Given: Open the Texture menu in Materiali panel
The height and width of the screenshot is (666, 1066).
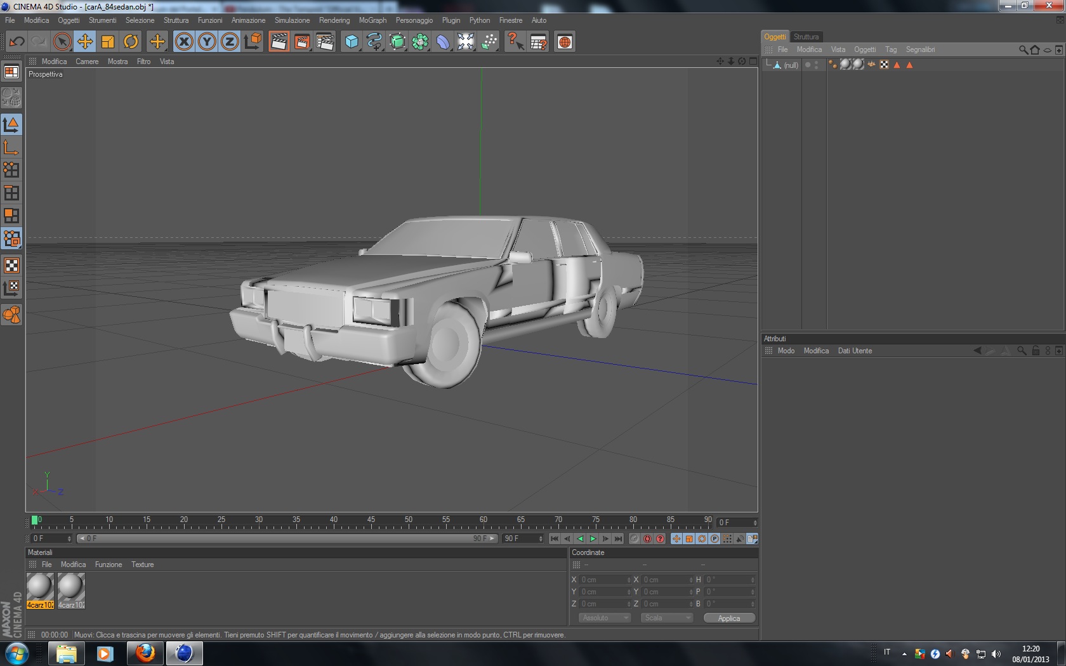Looking at the screenshot, I should click(x=142, y=565).
